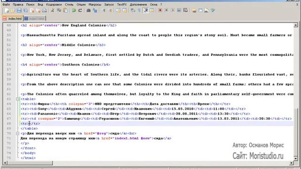Redo the action via toolbar icon

point(80,10)
